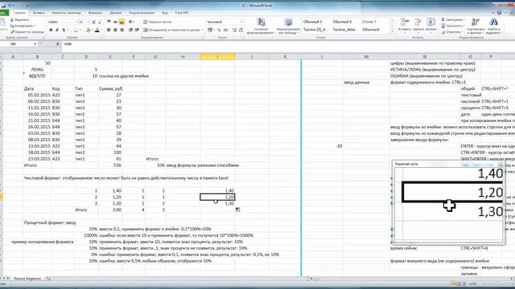Open Sort and Filter menu
This screenshot has height=289, width=515.
click(476, 26)
